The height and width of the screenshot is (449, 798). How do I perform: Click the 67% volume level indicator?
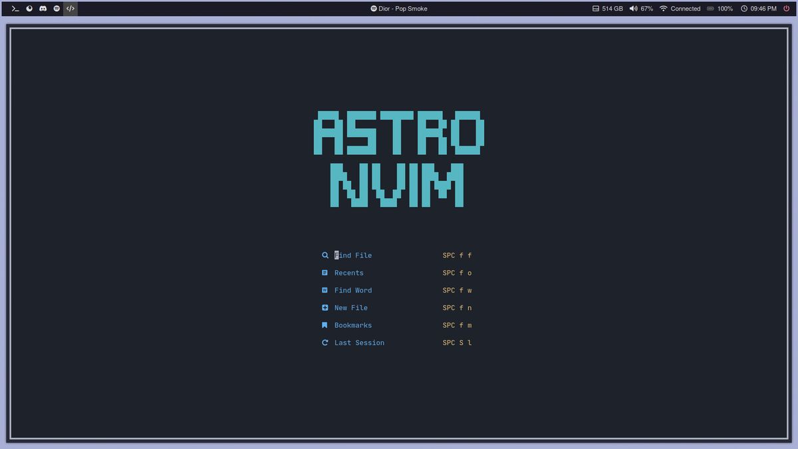(646, 9)
